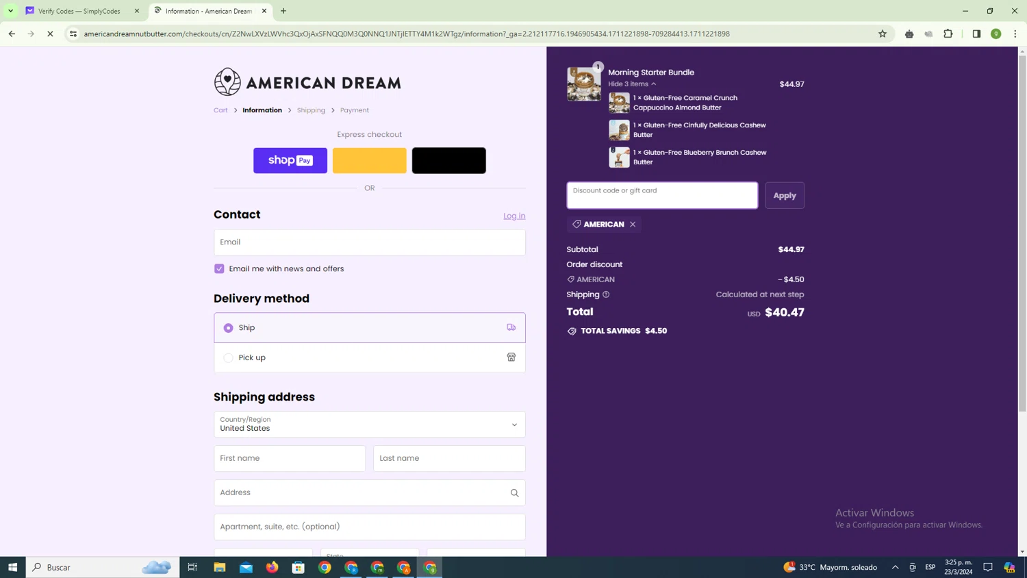Open the Chrome side panel
The width and height of the screenshot is (1027, 578).
tap(976, 34)
